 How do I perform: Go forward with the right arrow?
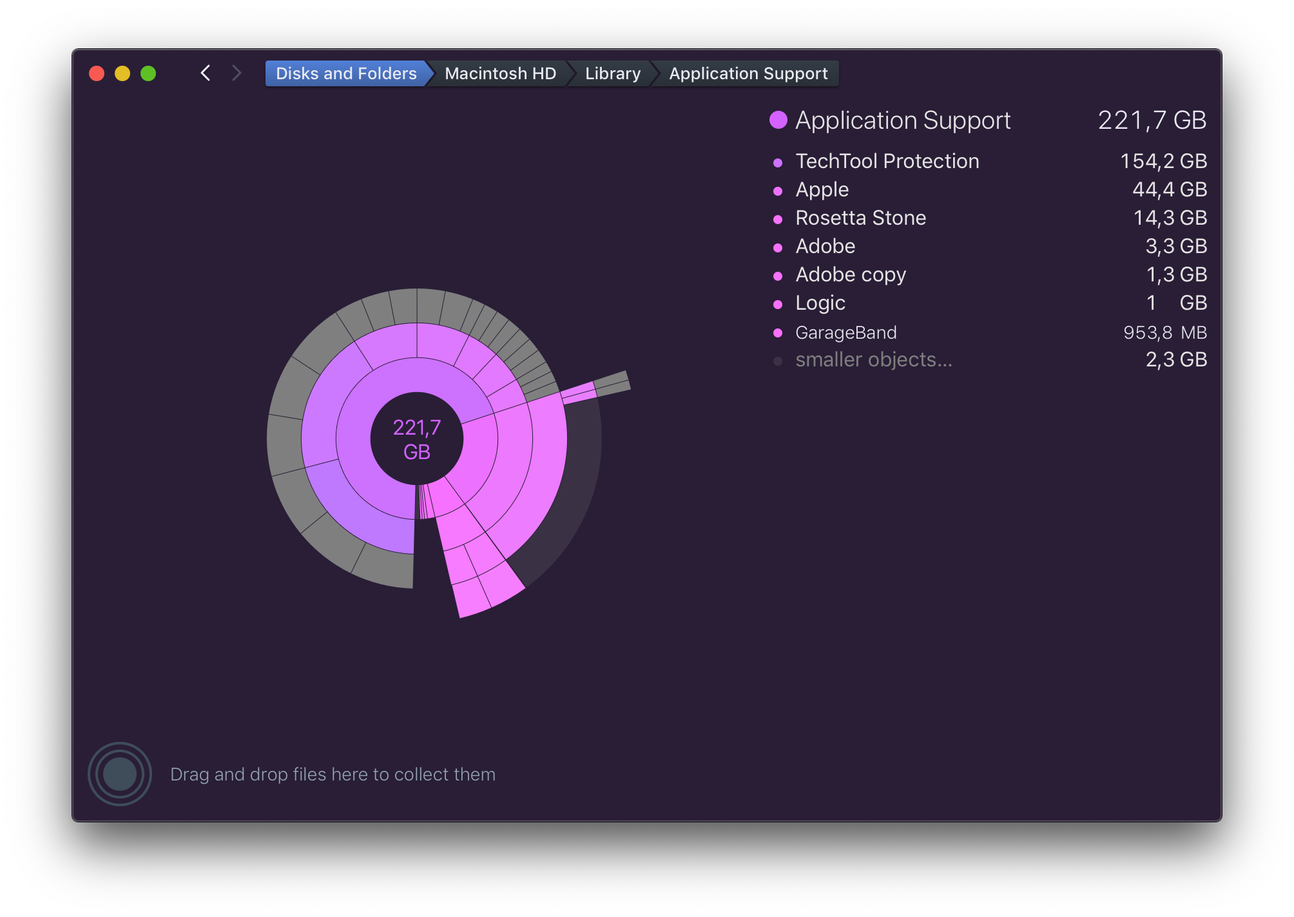click(237, 73)
